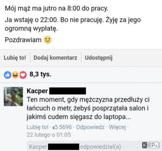
Task: Click the blue thumbs-up reaction icon
Action: tap(7, 75)
